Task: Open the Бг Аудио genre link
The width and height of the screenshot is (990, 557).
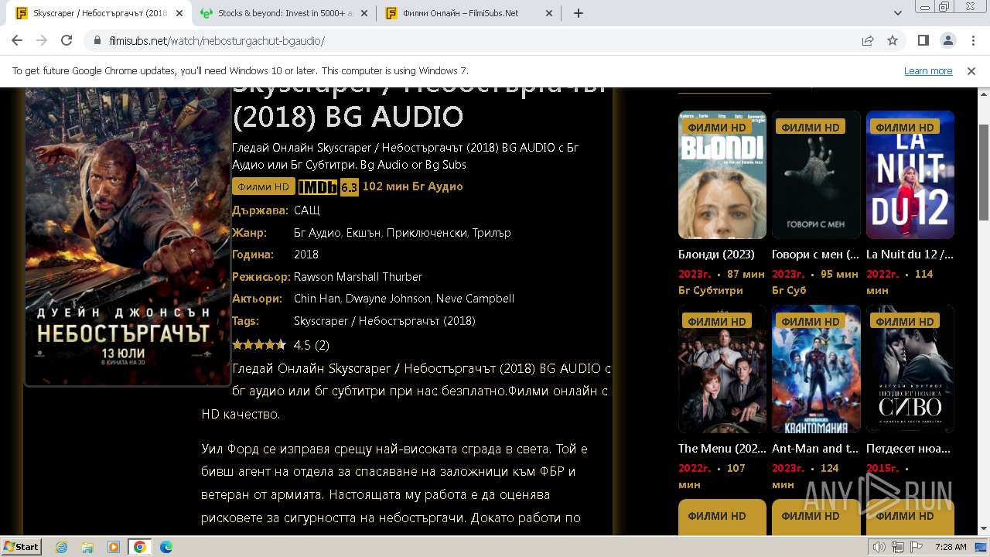Action: (x=317, y=232)
